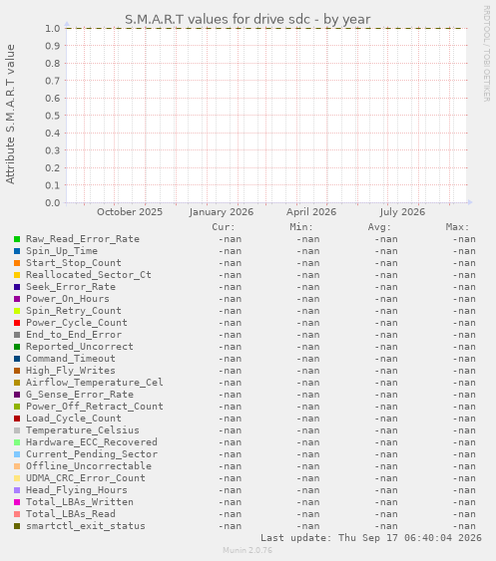The image size is (496, 561).
Task: Click the olive smartctl_exit_status swatch
Action: click(x=17, y=526)
